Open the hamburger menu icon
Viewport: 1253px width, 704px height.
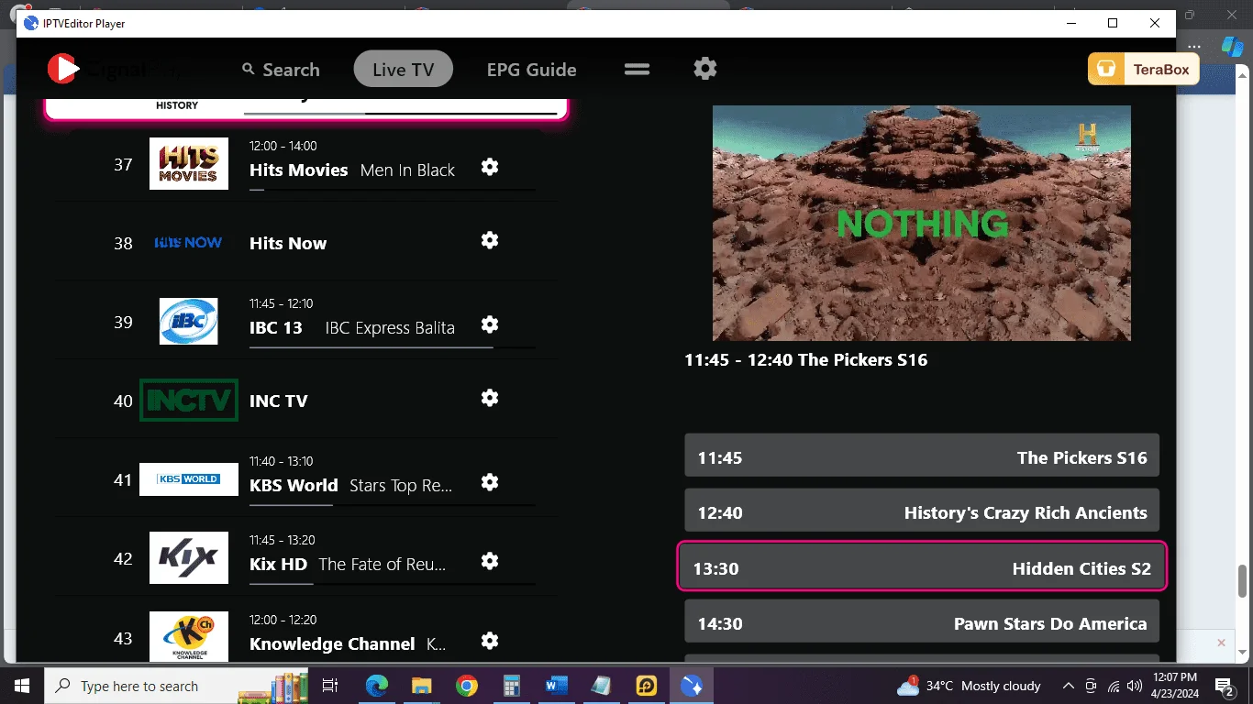point(638,69)
